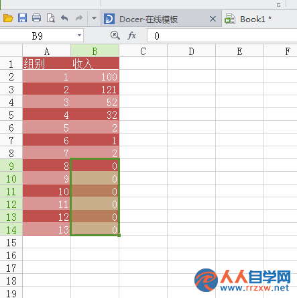Open the insert function fx button
The image size is (297, 298).
(131, 36)
